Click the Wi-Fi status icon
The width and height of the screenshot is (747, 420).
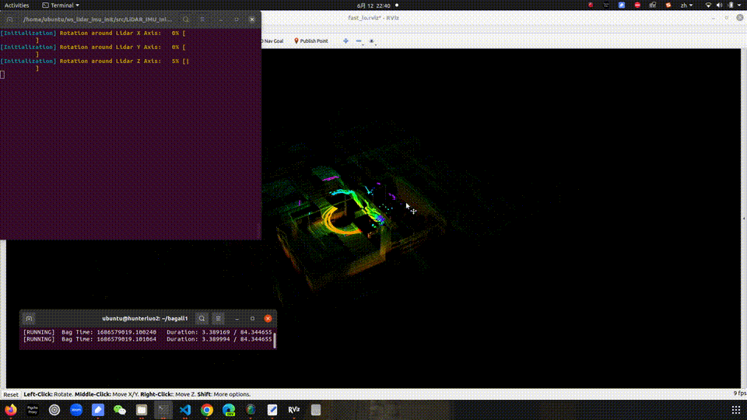pos(708,5)
